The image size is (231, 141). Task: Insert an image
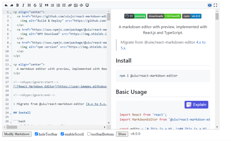[76, 5]
